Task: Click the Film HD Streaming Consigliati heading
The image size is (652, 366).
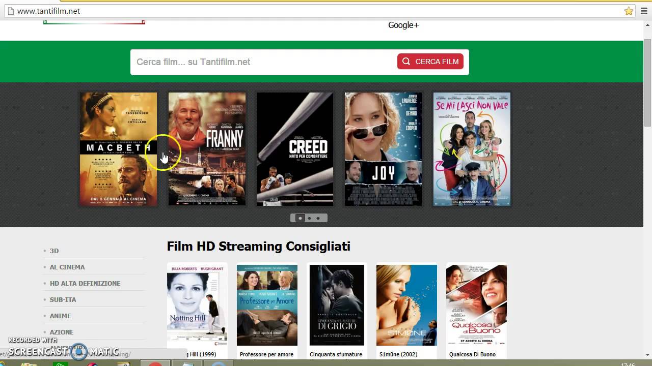Action: pyautogui.click(x=259, y=246)
